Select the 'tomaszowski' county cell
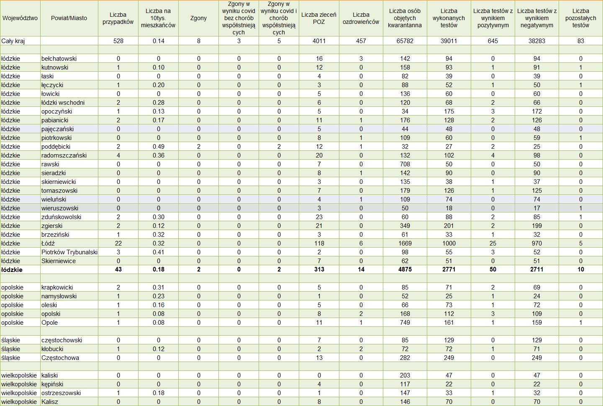The width and height of the screenshot is (603, 406). tap(69, 191)
